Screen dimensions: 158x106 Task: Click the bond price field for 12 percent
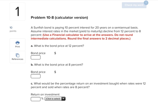tap(36, 57)
